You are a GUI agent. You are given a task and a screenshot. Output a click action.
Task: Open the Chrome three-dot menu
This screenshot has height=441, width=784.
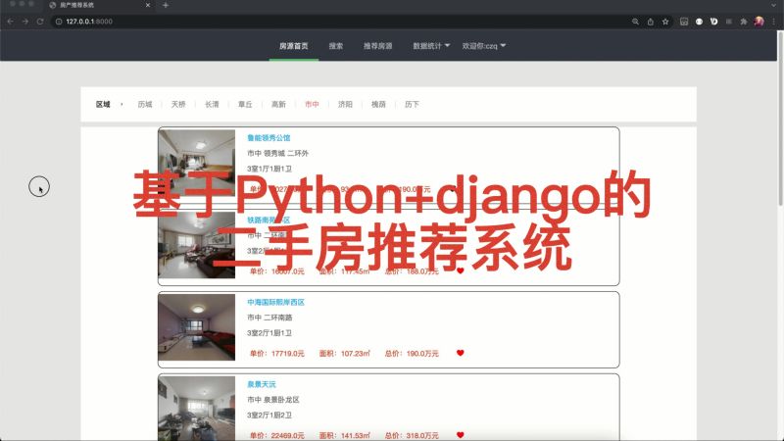point(774,22)
